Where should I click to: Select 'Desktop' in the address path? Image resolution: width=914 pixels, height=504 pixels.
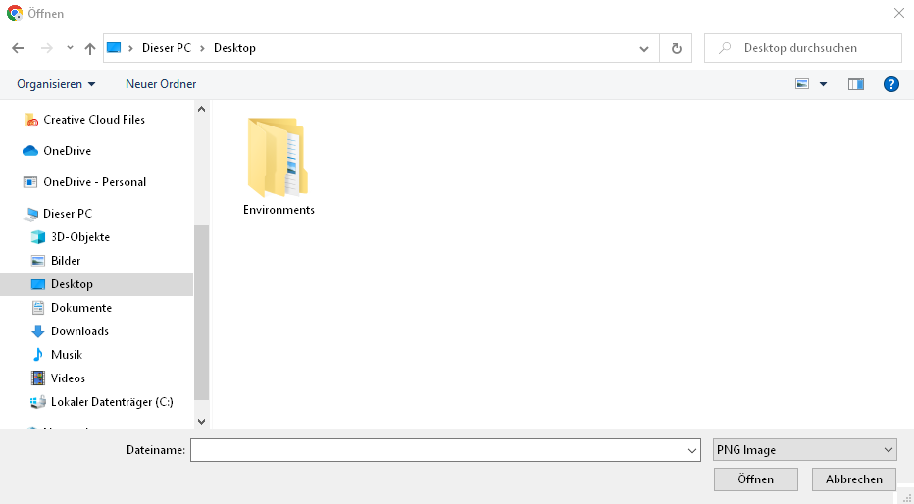(234, 48)
